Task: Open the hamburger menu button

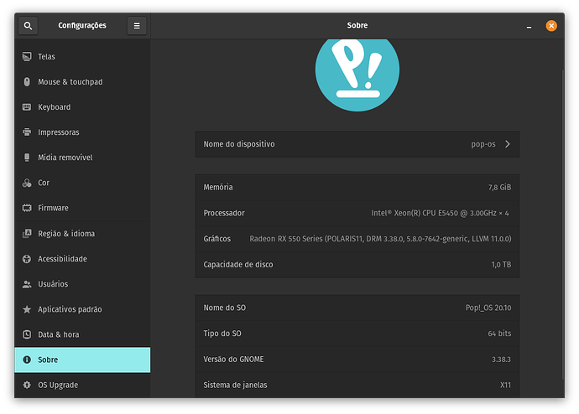Action: tap(137, 26)
